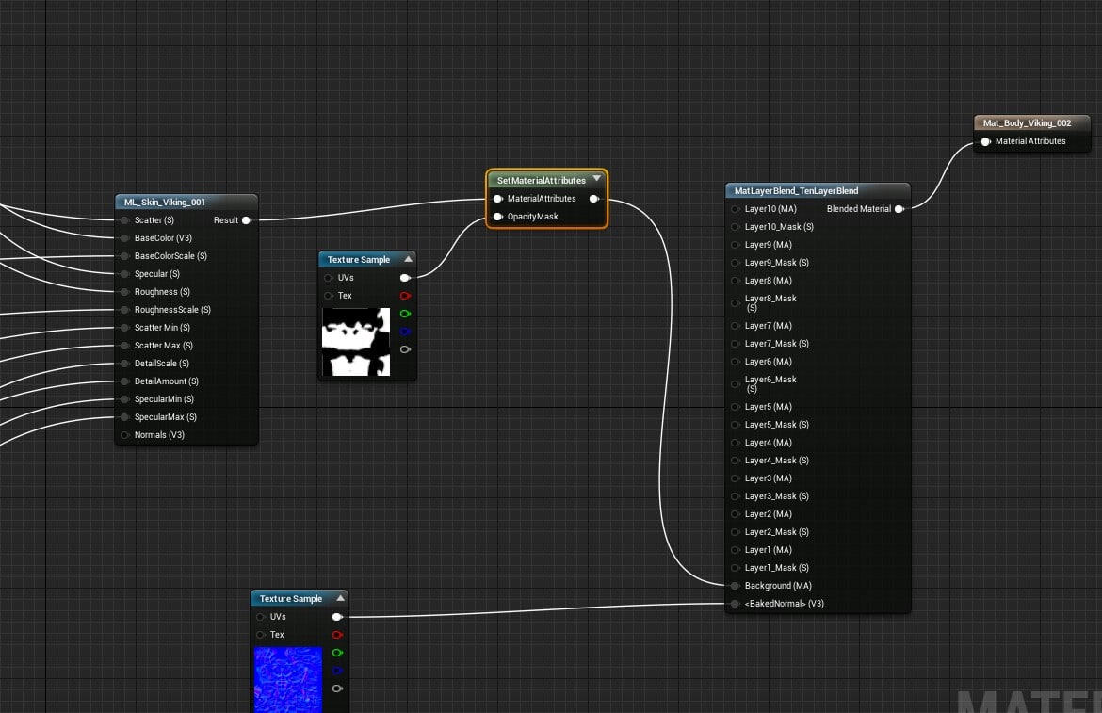Click the upper Texture Sample red channel pin
1102x713 pixels.
(x=406, y=296)
